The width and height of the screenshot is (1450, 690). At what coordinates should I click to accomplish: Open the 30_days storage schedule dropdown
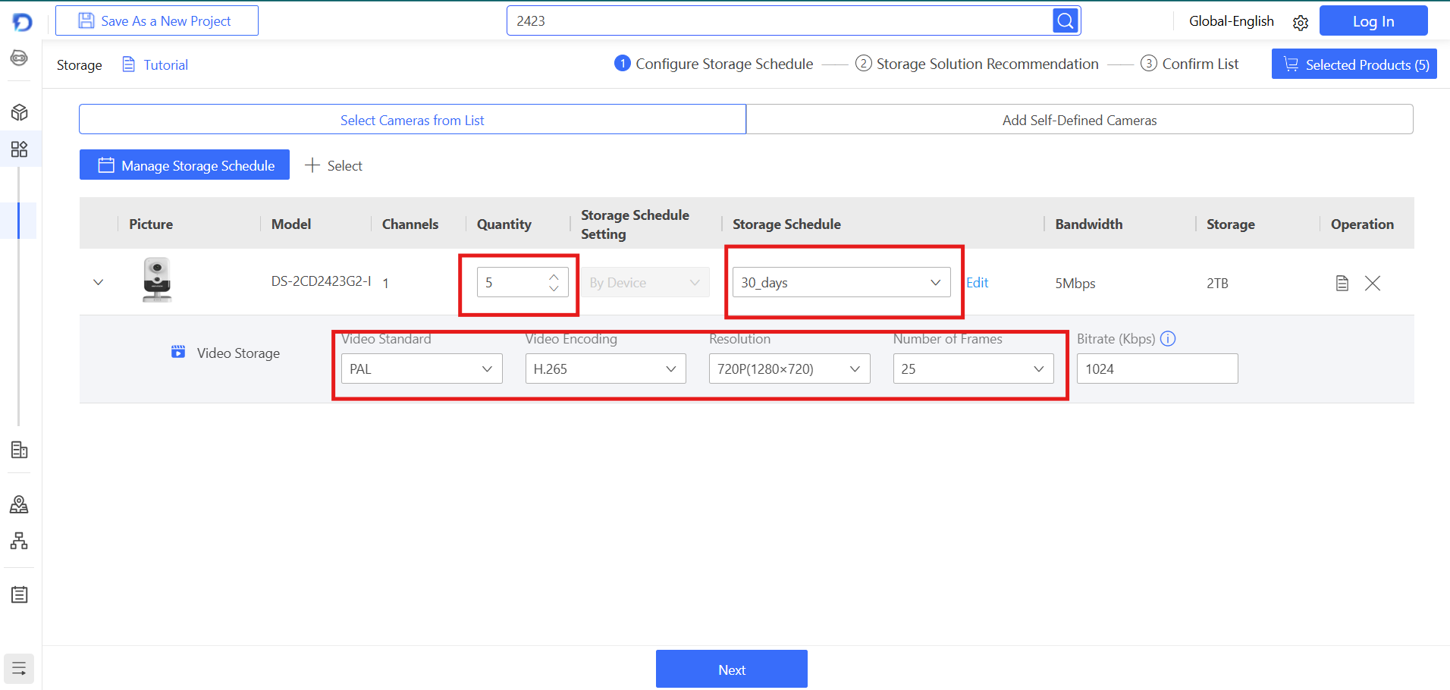(840, 283)
